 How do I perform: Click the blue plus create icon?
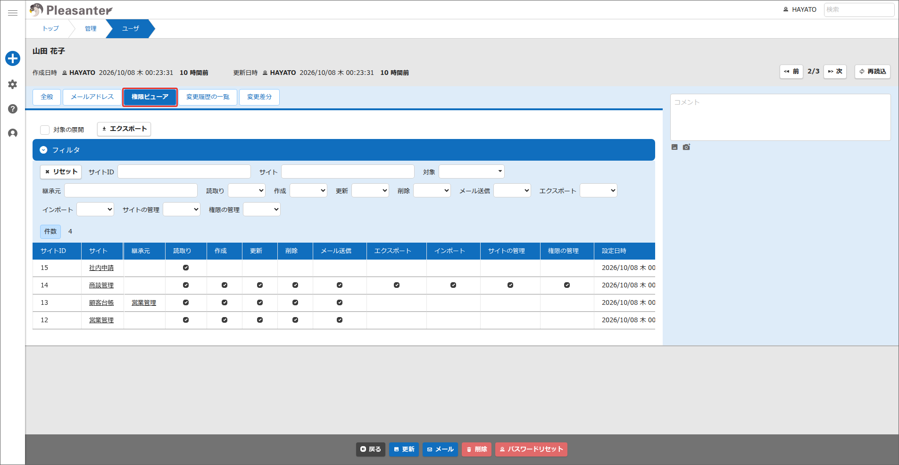tap(13, 58)
